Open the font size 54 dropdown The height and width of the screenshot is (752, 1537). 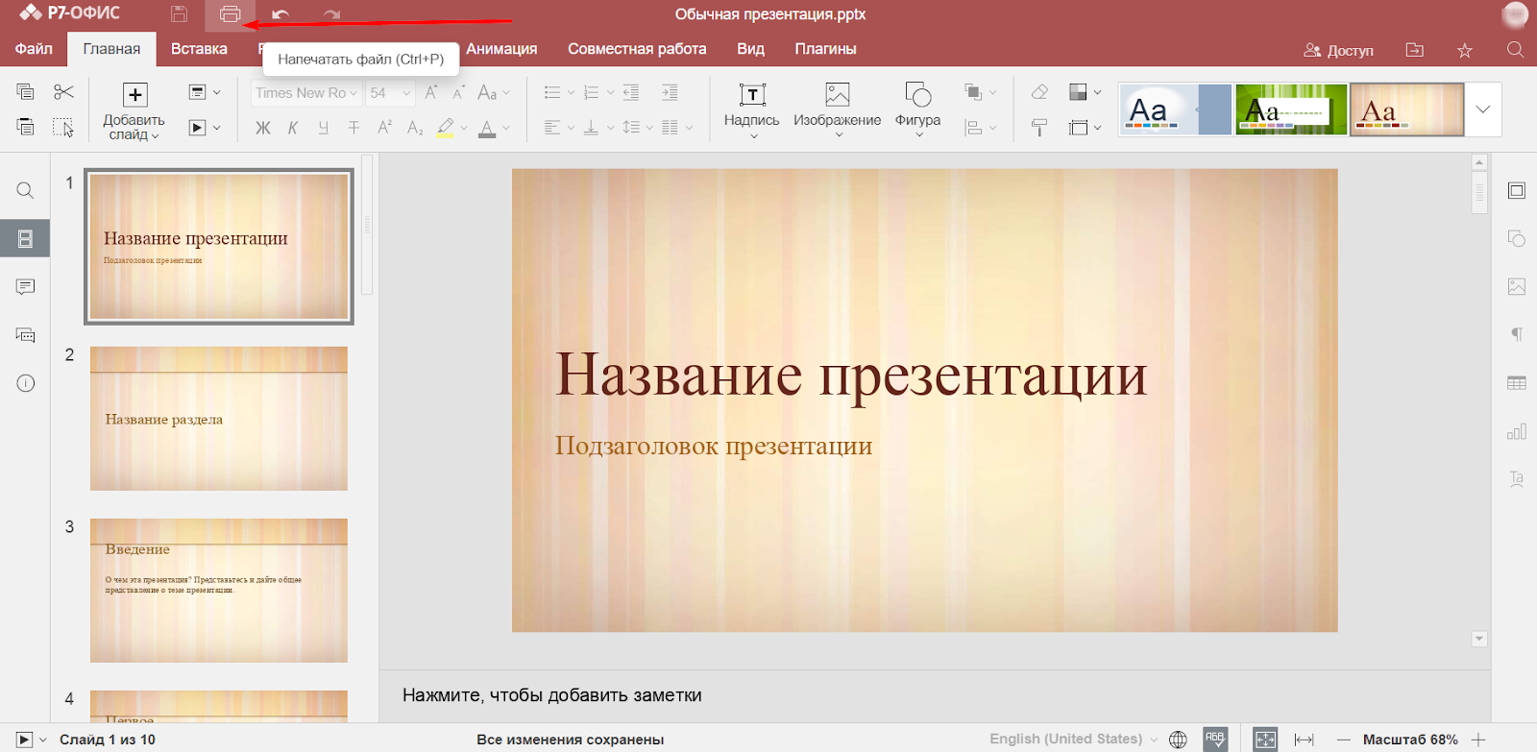pyautogui.click(x=390, y=93)
